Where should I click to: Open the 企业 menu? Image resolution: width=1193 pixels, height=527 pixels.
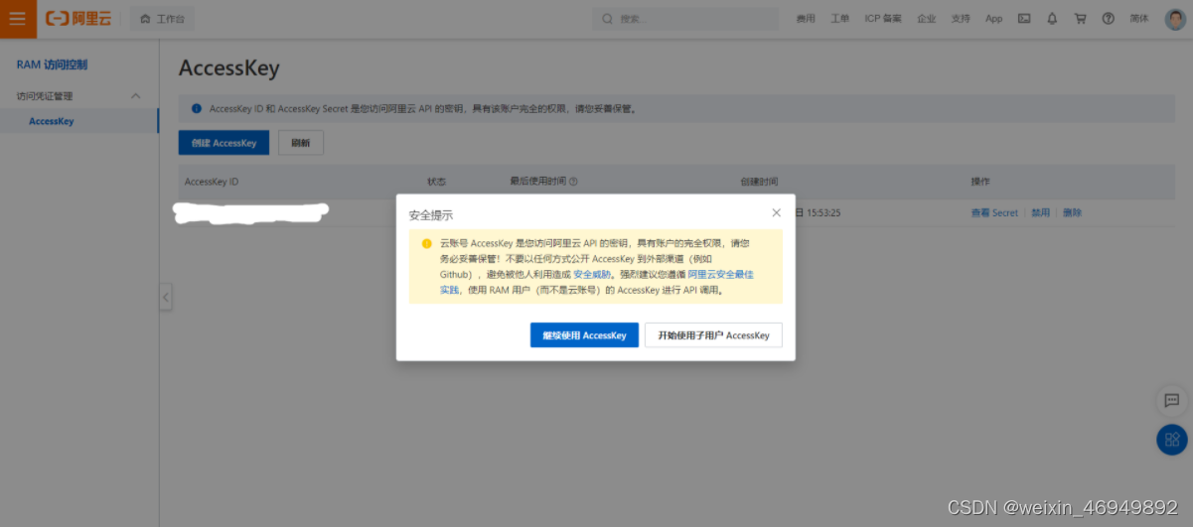(x=927, y=19)
